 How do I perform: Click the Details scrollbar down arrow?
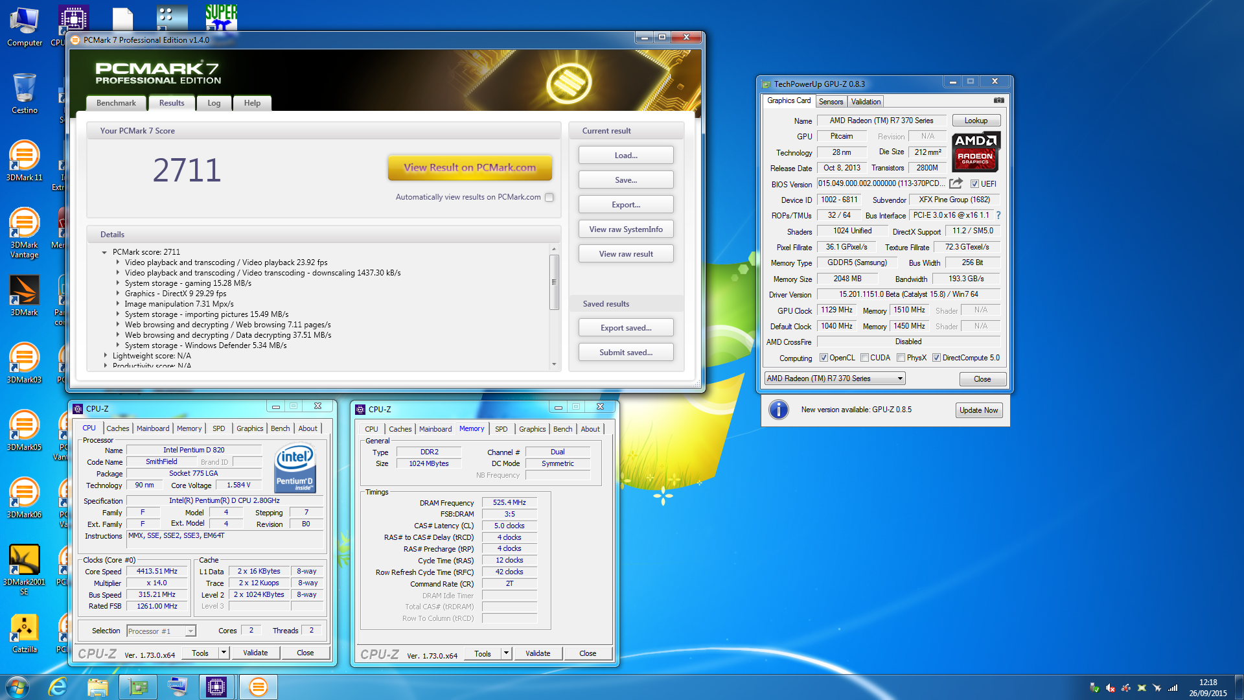(554, 364)
